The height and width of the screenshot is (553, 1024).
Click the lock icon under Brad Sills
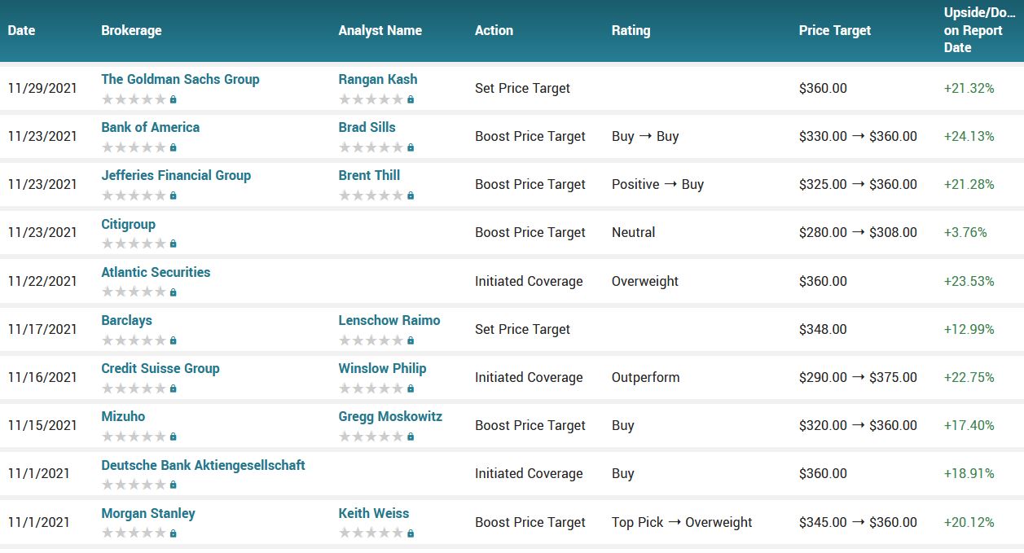tap(411, 147)
